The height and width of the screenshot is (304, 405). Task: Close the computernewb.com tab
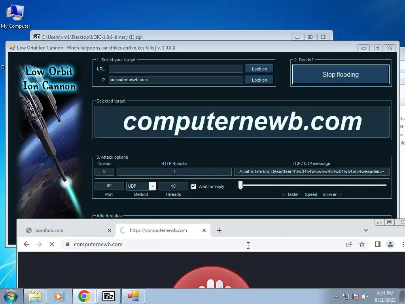(x=204, y=230)
